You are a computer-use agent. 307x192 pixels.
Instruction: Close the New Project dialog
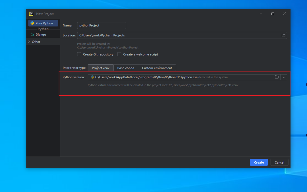284,14
